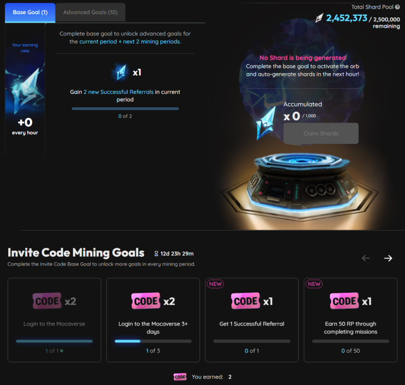Open the Earn 50 RP missions goal card
This screenshot has height=385, width=405.
point(350,320)
